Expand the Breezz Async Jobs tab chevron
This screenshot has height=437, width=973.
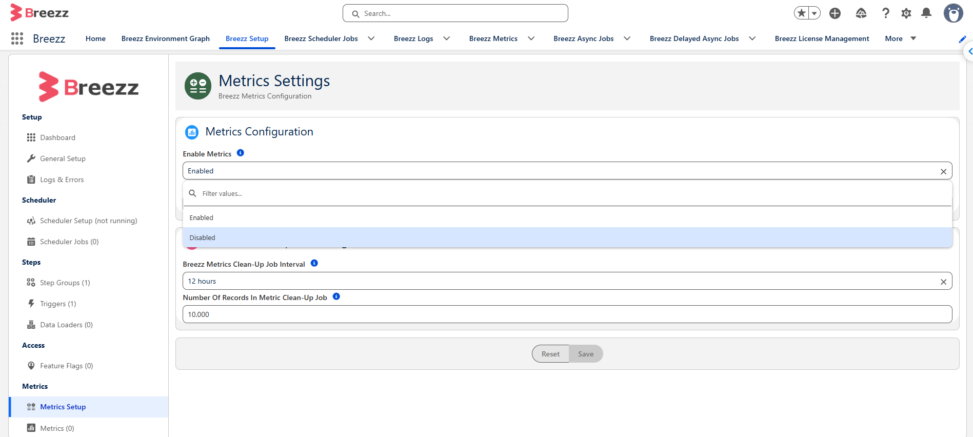[x=627, y=38]
